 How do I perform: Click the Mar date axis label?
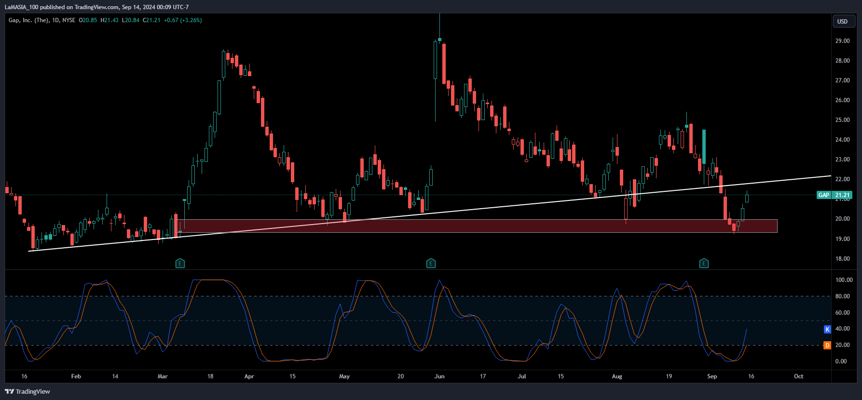[163, 376]
